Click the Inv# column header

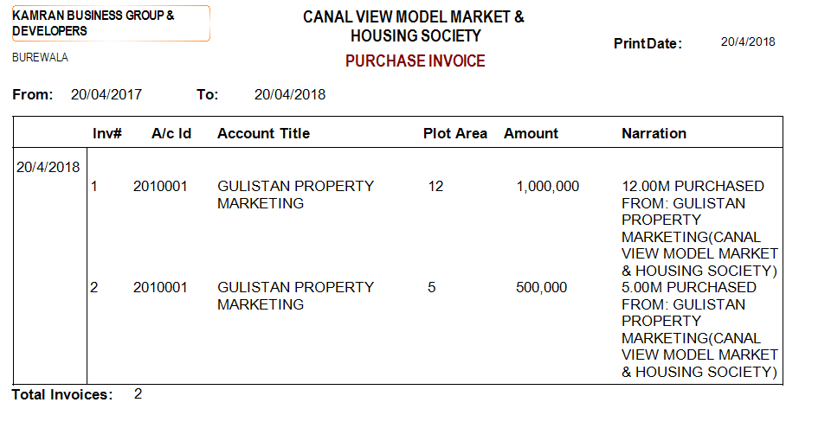[x=106, y=134]
